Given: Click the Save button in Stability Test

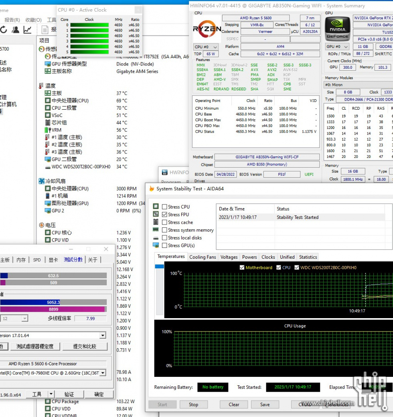Looking at the screenshot, I should pyautogui.click(x=265, y=404).
